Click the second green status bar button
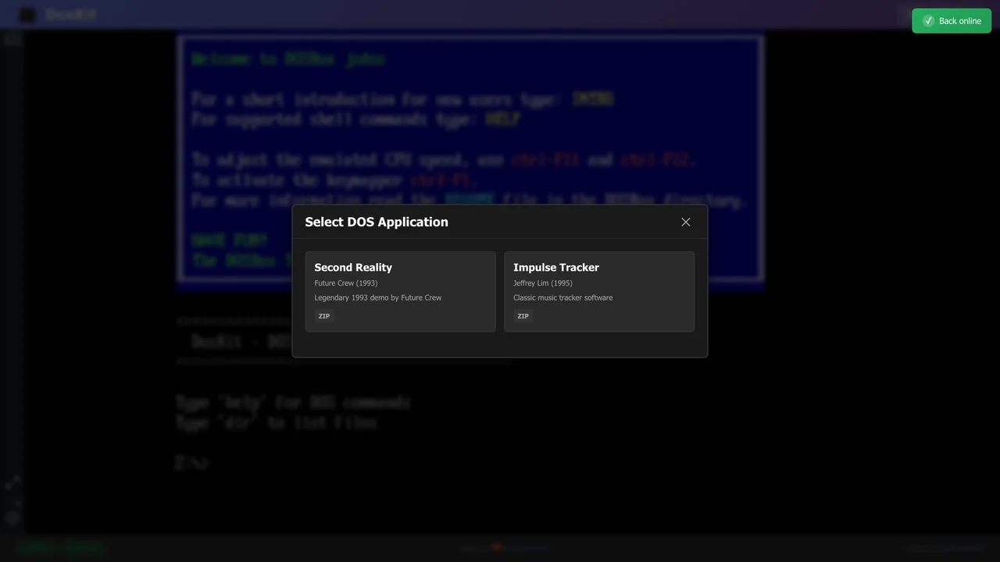This screenshot has width=1000, height=562. click(x=84, y=547)
